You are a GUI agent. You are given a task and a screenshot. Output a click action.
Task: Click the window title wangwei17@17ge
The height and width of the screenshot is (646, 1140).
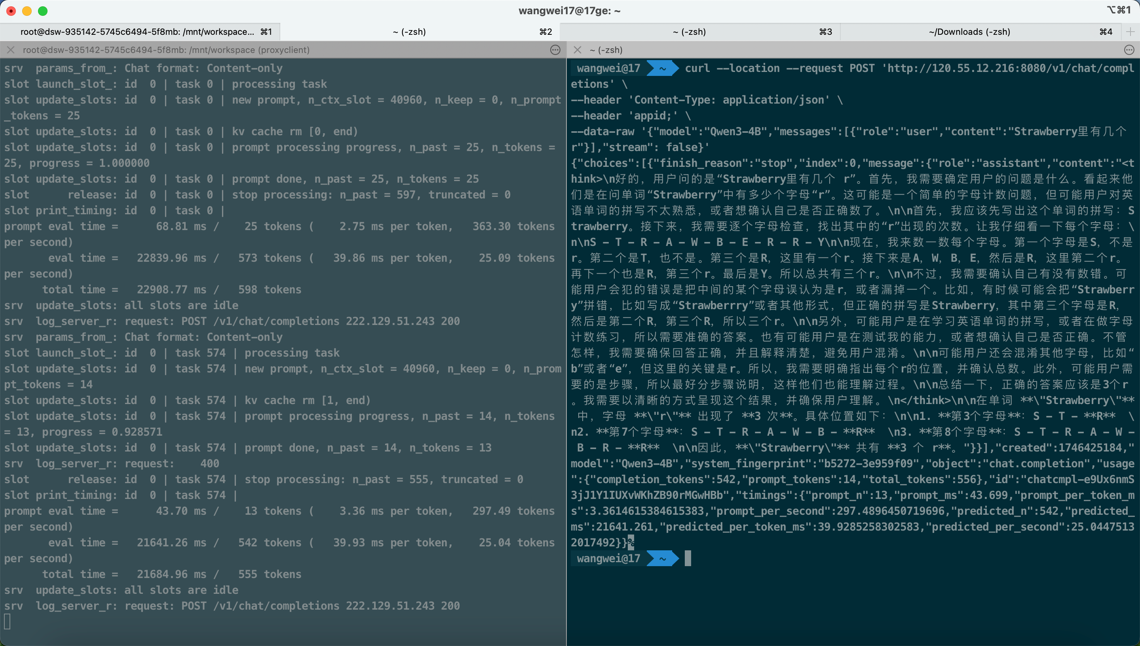(x=569, y=11)
